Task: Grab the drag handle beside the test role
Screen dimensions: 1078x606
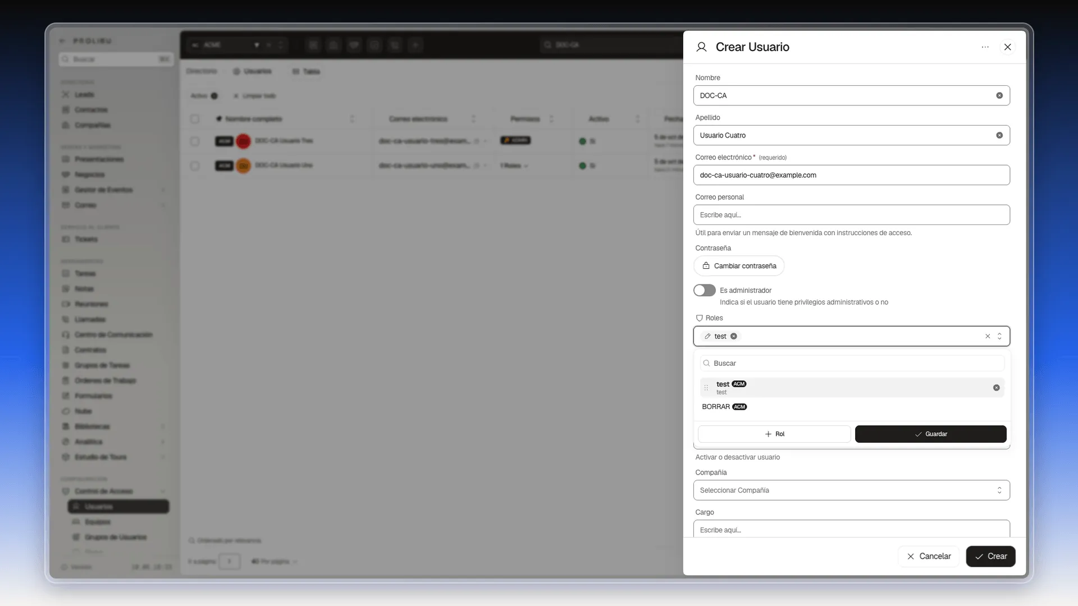Action: click(x=706, y=388)
